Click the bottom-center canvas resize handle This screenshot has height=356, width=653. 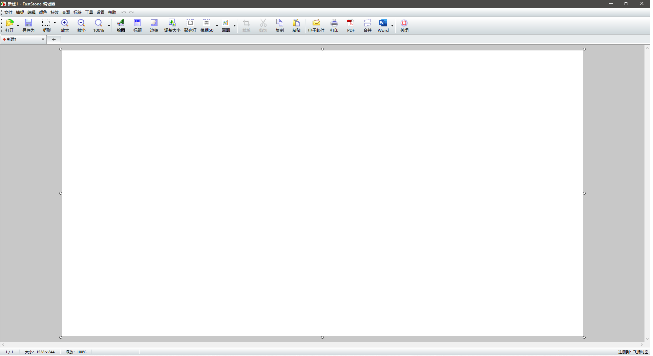(322, 337)
